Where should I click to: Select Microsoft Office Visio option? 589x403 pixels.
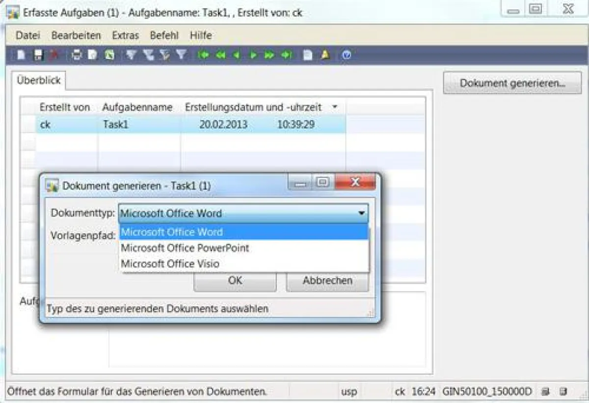click(x=170, y=264)
